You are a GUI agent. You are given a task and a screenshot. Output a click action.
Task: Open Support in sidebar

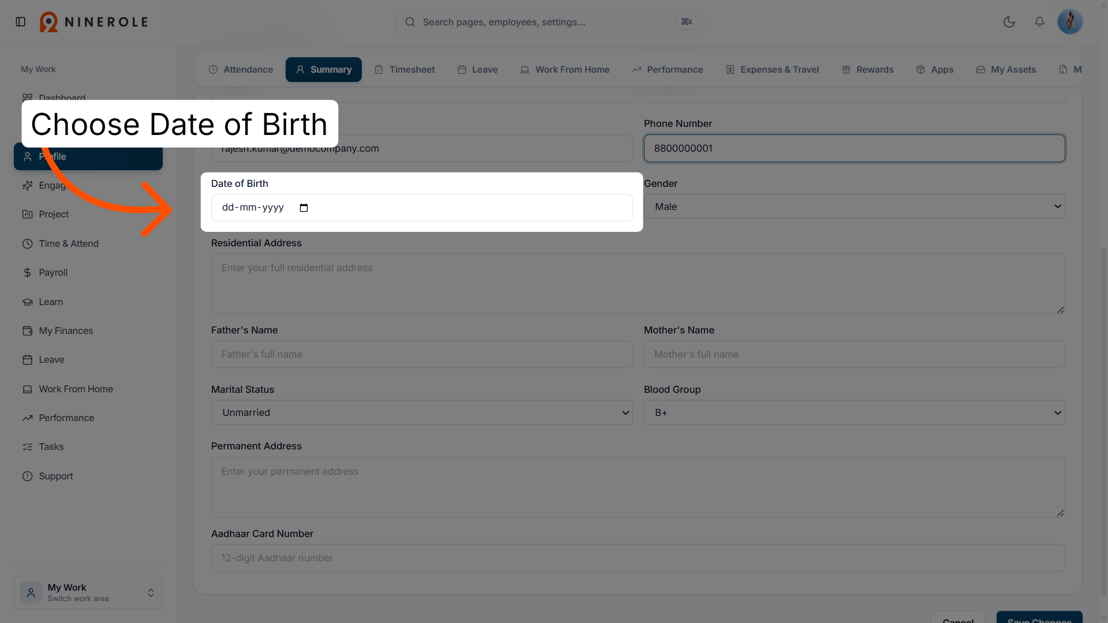[x=88, y=476]
